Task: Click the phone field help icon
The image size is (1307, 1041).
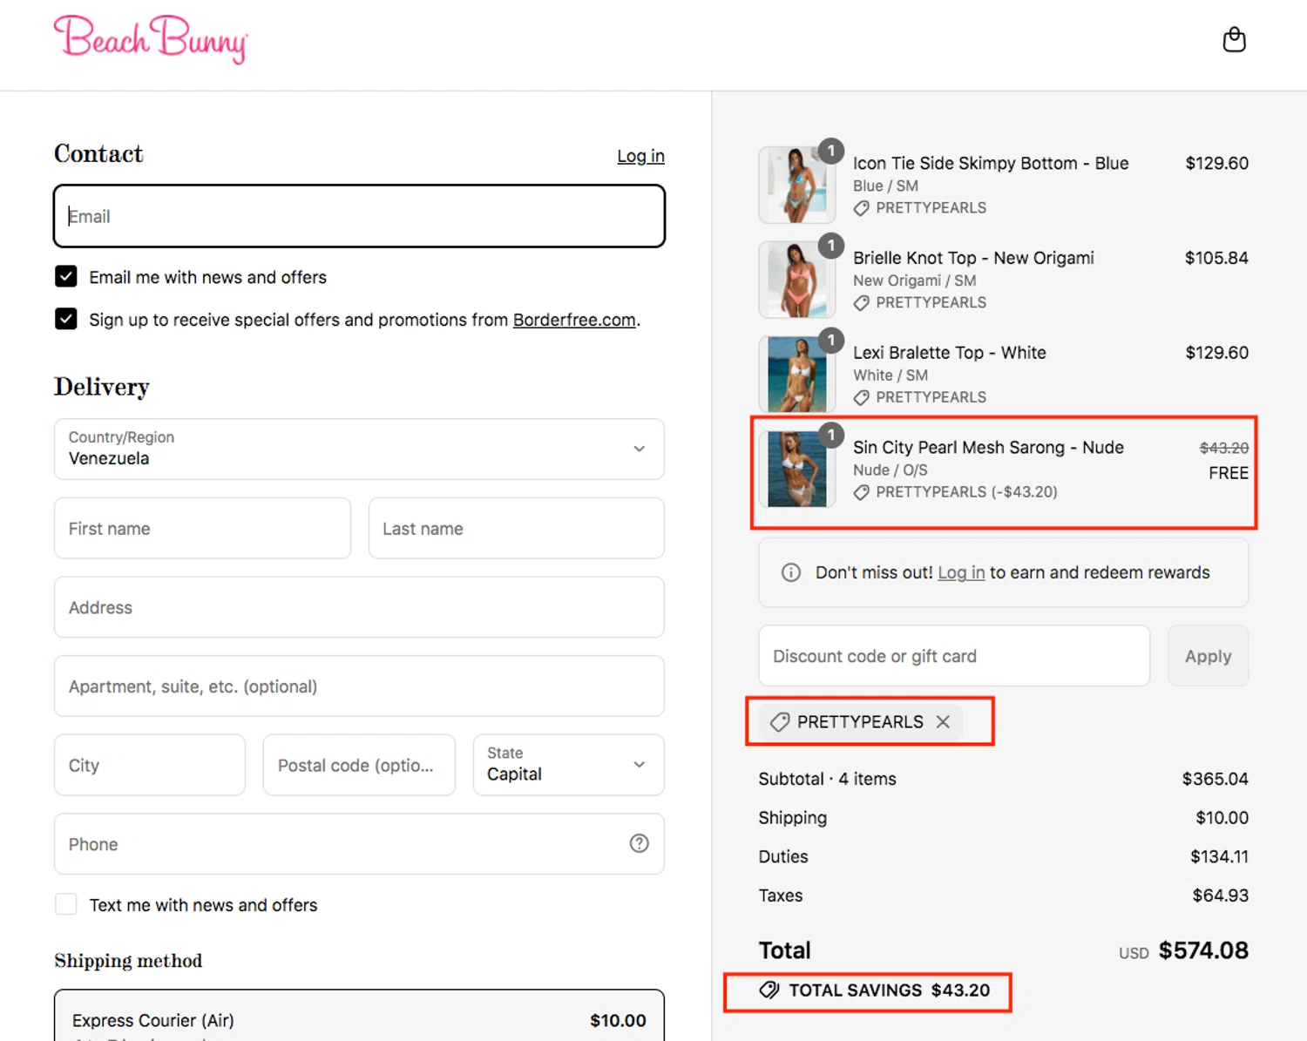Action: tap(639, 843)
